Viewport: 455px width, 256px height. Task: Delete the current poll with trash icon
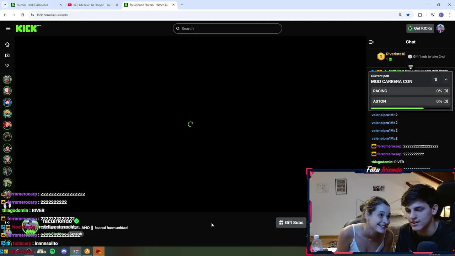(435, 79)
